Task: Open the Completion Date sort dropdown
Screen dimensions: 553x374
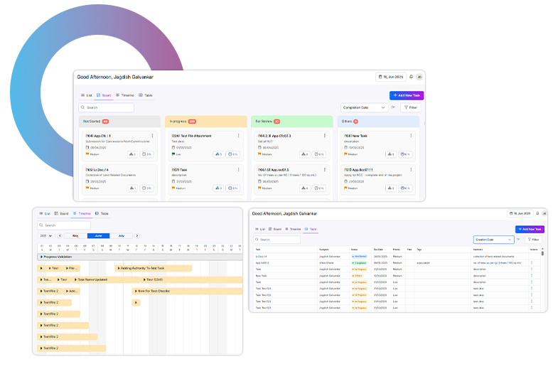Action: [x=363, y=108]
